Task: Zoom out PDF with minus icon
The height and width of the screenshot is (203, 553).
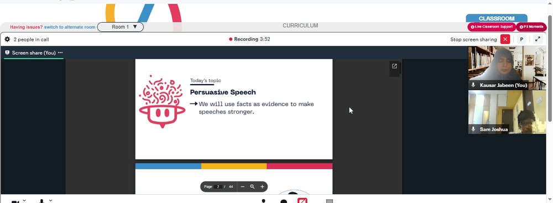Action: (x=242, y=187)
